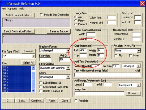Click the source folder path box
This screenshot has width=146, height=110.
coord(36,23)
